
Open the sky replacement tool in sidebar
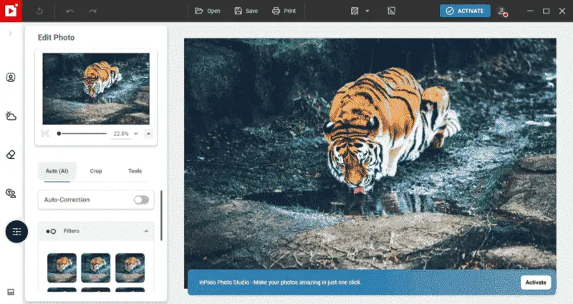point(11,116)
